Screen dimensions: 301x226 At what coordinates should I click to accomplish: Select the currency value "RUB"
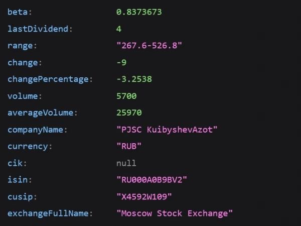coord(129,147)
